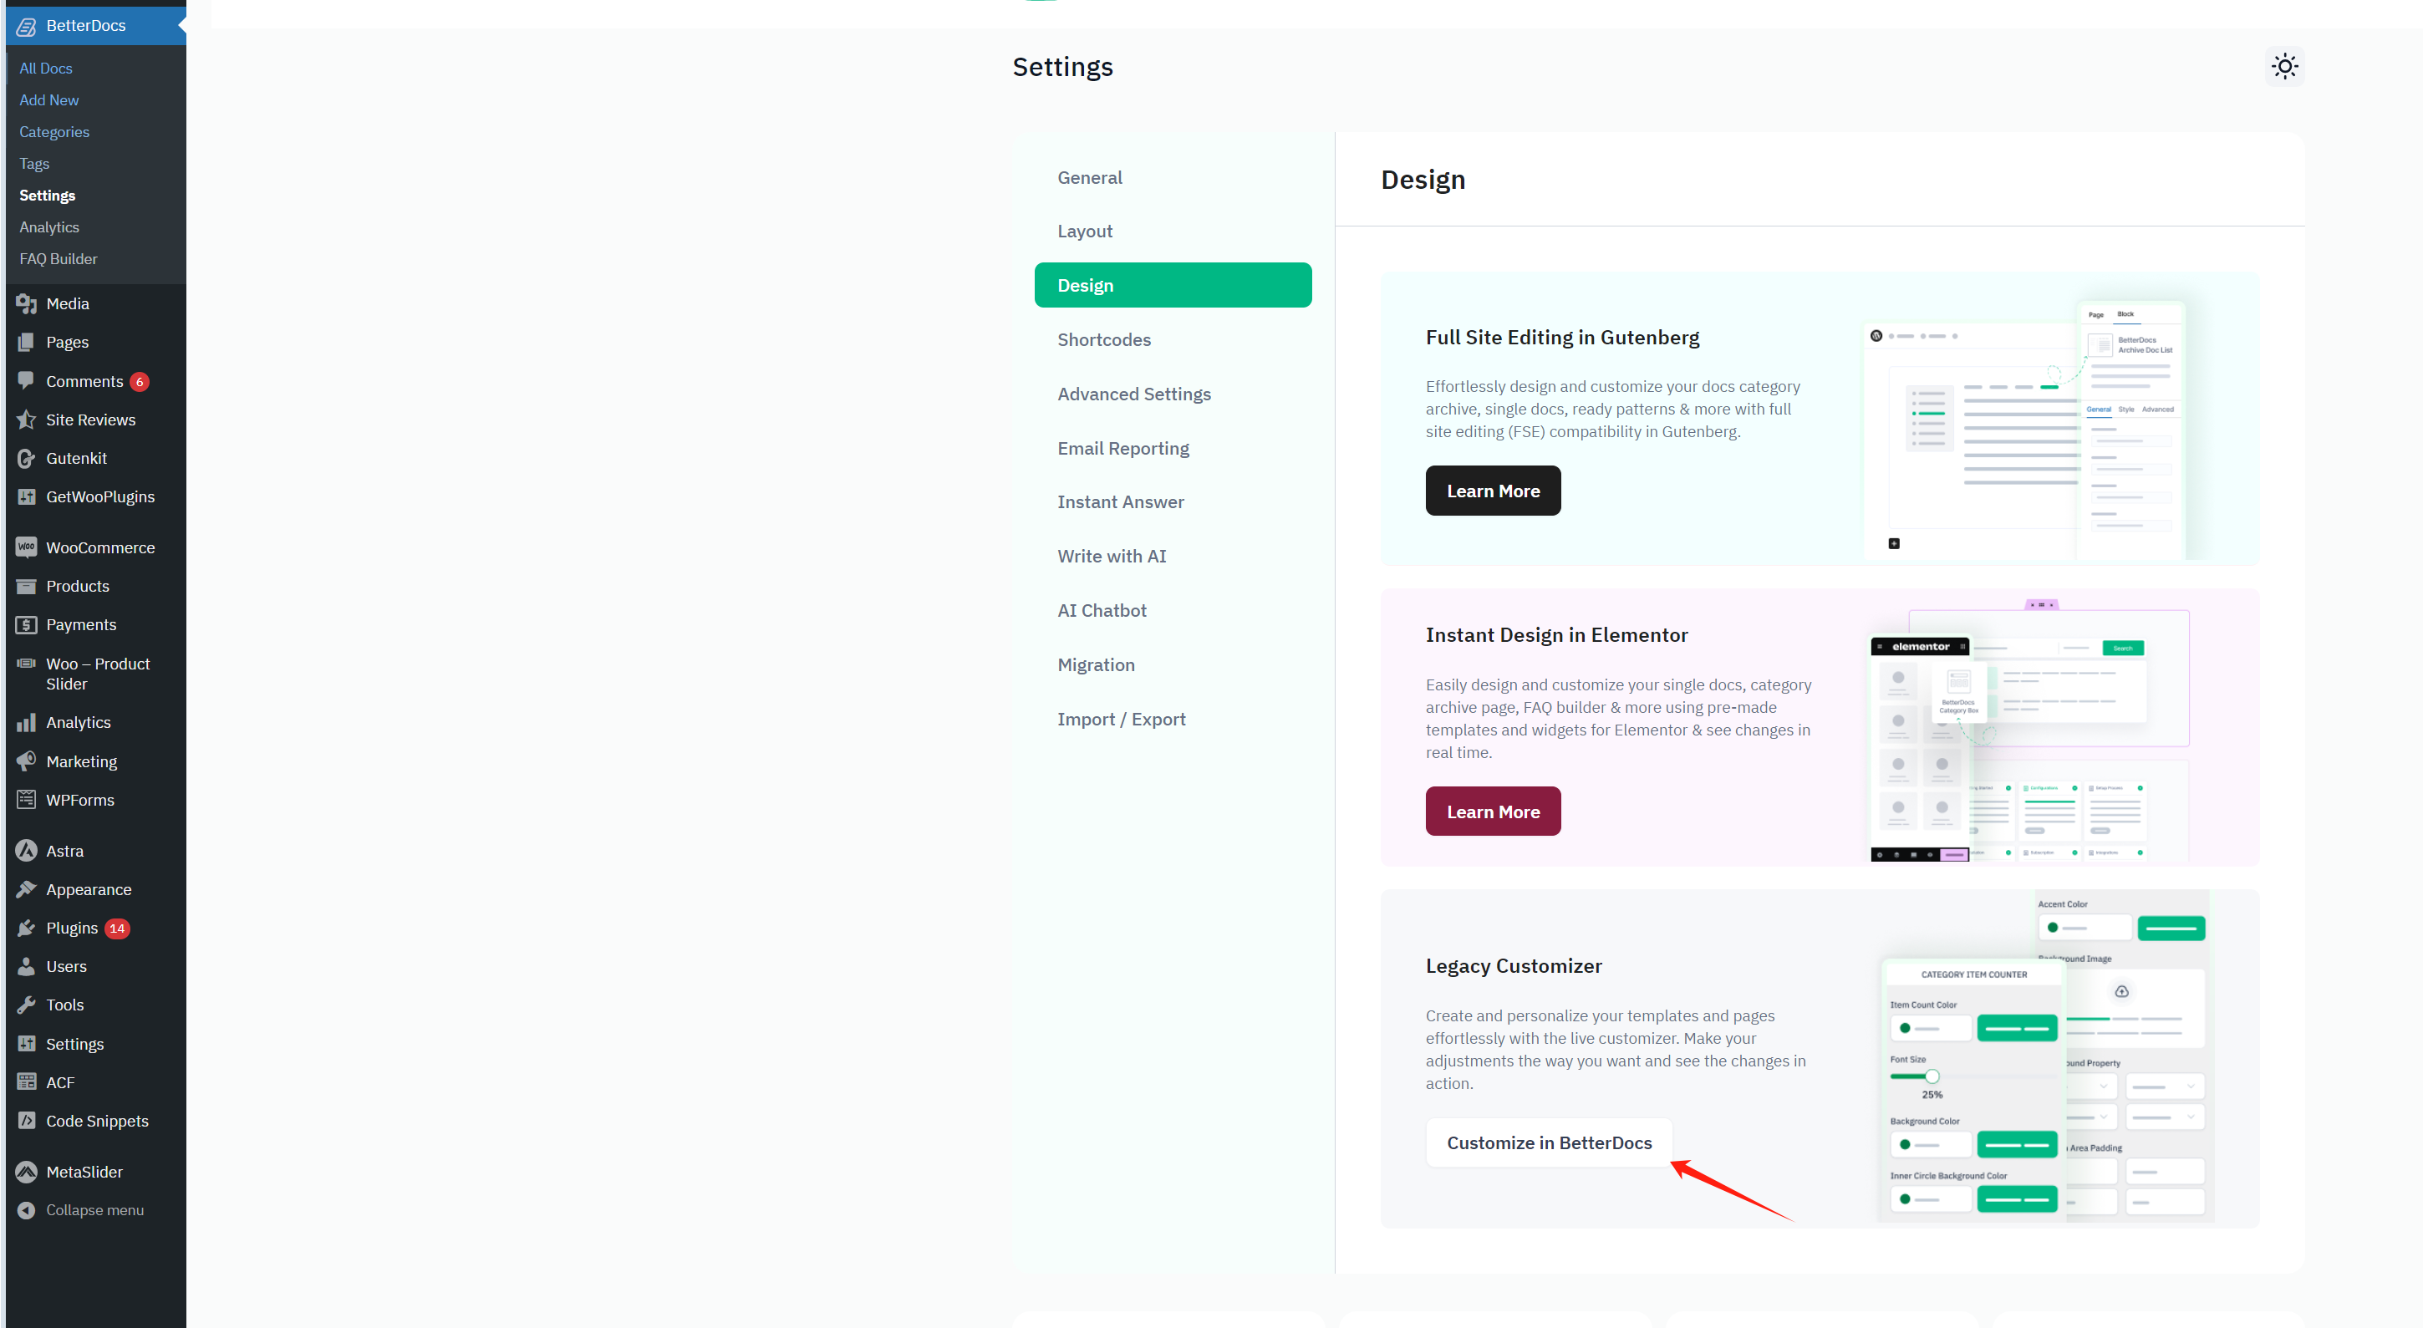2423x1328 pixels.
Task: Select the Site Reviews star icon
Action: (27, 420)
